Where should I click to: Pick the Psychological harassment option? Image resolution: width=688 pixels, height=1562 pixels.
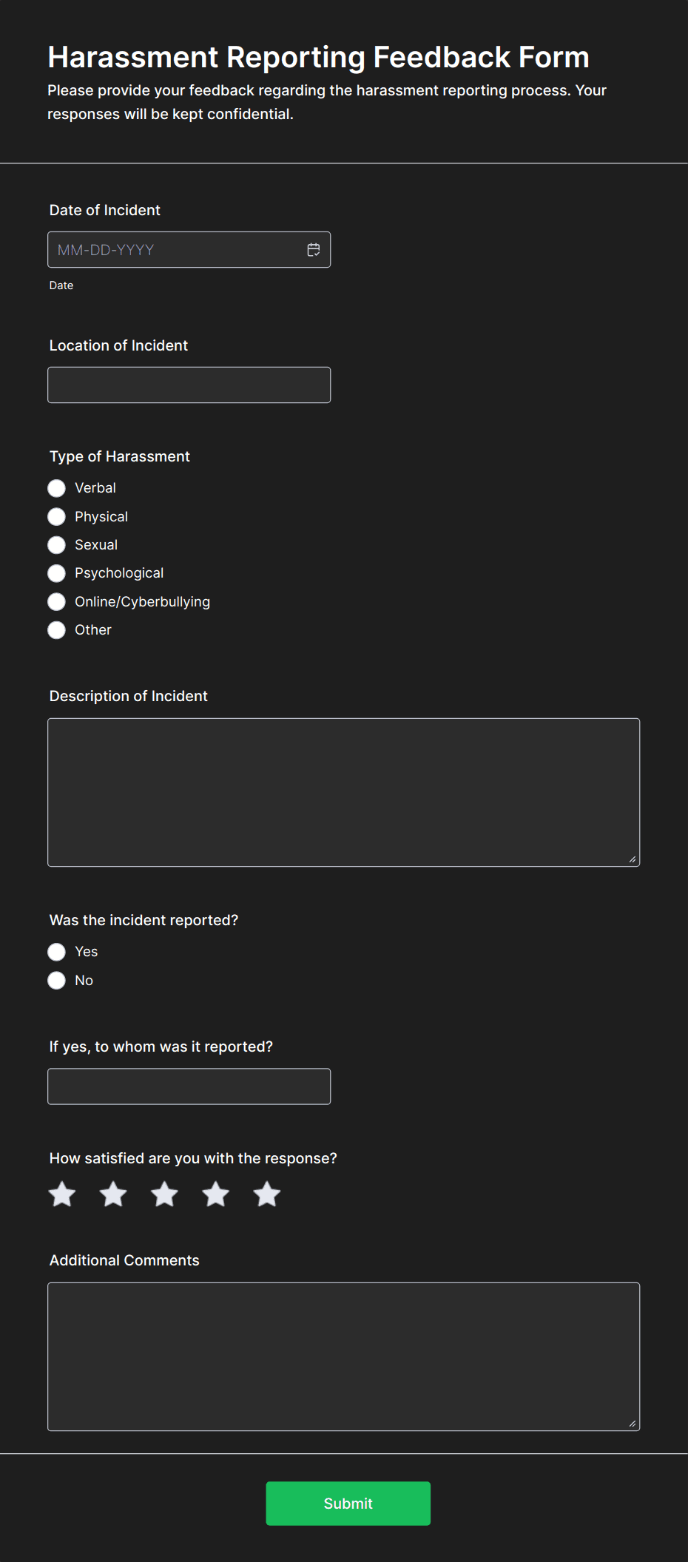[57, 573]
